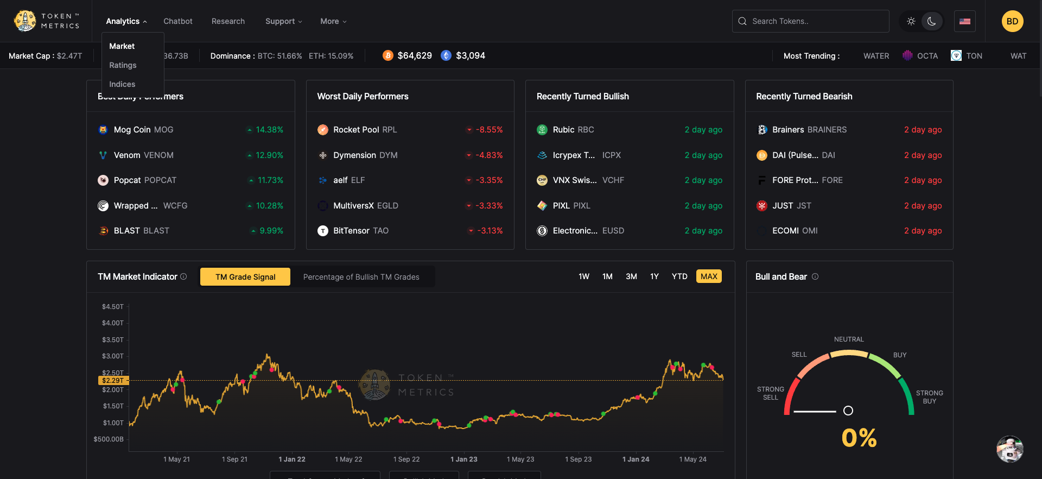The width and height of the screenshot is (1042, 479).
Task: Click the Rubic token icon
Action: pyautogui.click(x=542, y=130)
